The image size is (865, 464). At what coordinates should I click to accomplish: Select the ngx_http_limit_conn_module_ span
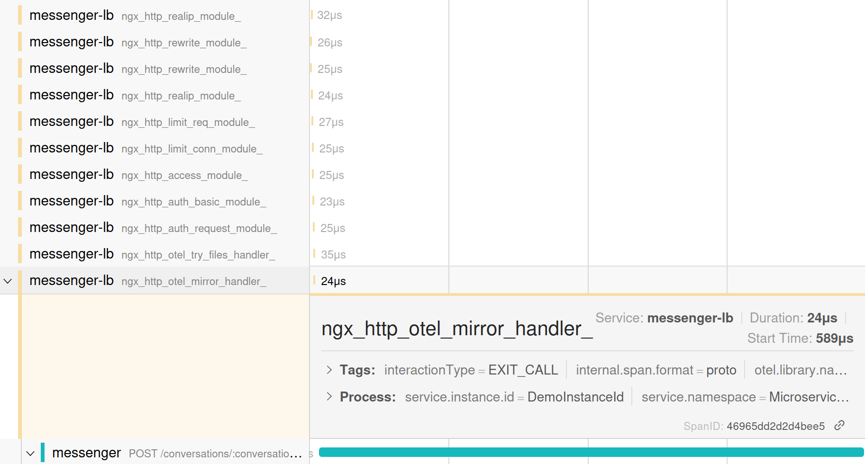coord(191,149)
